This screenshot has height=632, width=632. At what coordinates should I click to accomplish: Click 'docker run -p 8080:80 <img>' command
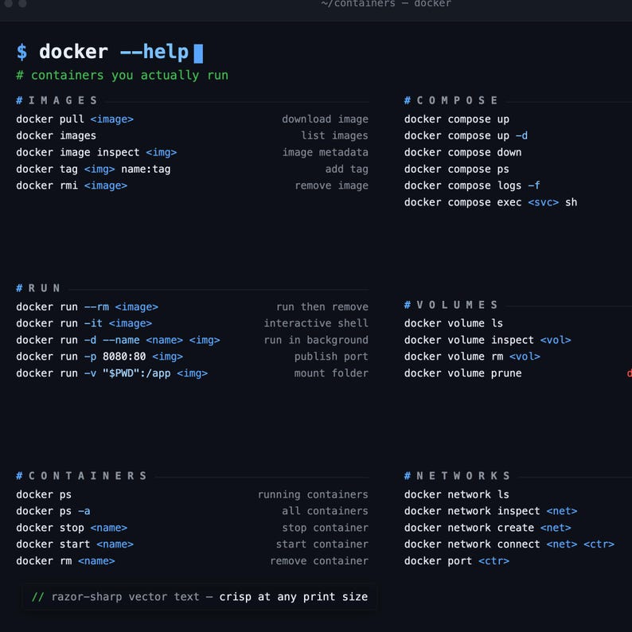coord(99,357)
